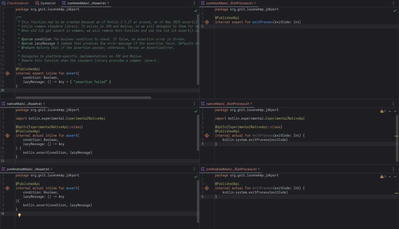
Task: Click the expect gutter icon beside exitProcess in commonMain
Action: 206,22
